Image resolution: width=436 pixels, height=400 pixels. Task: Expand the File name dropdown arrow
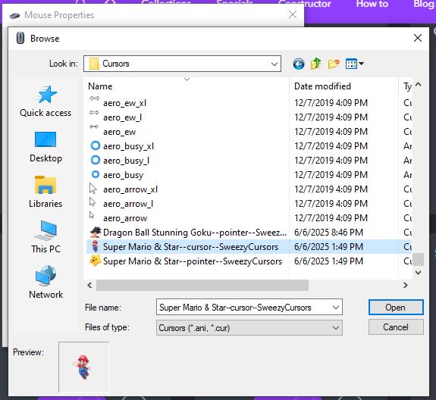pos(336,308)
